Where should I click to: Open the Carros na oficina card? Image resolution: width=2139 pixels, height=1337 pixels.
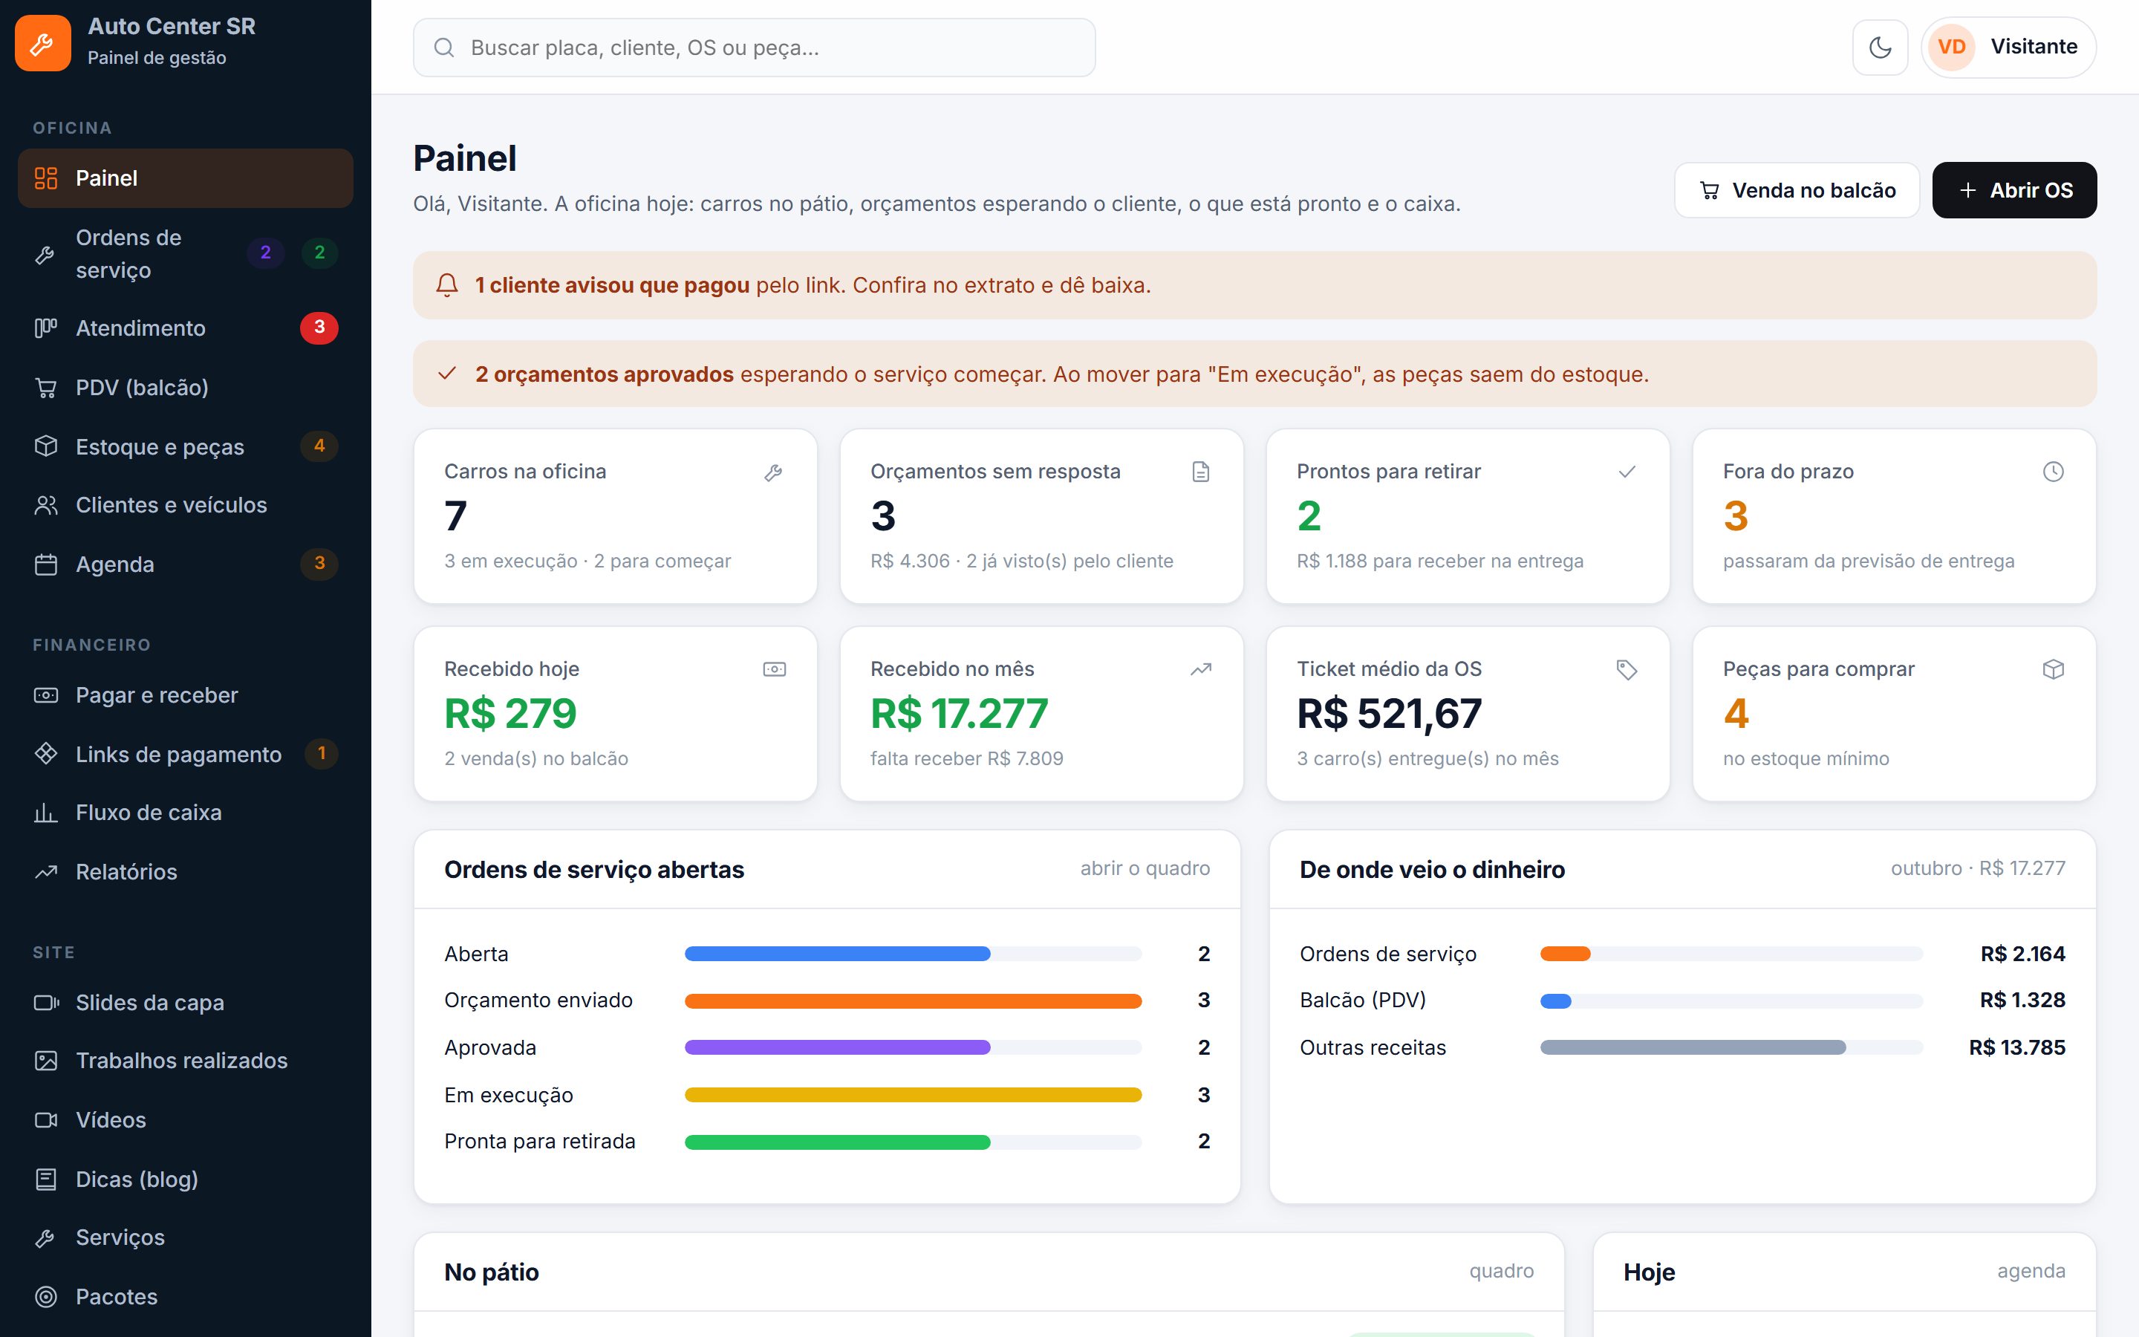click(615, 516)
